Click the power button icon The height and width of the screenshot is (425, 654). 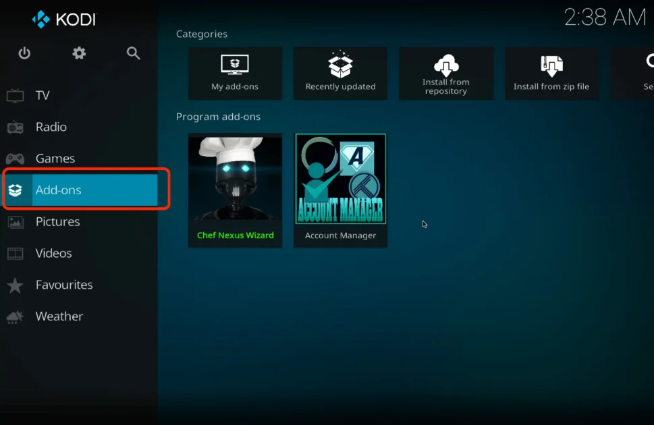[24, 53]
